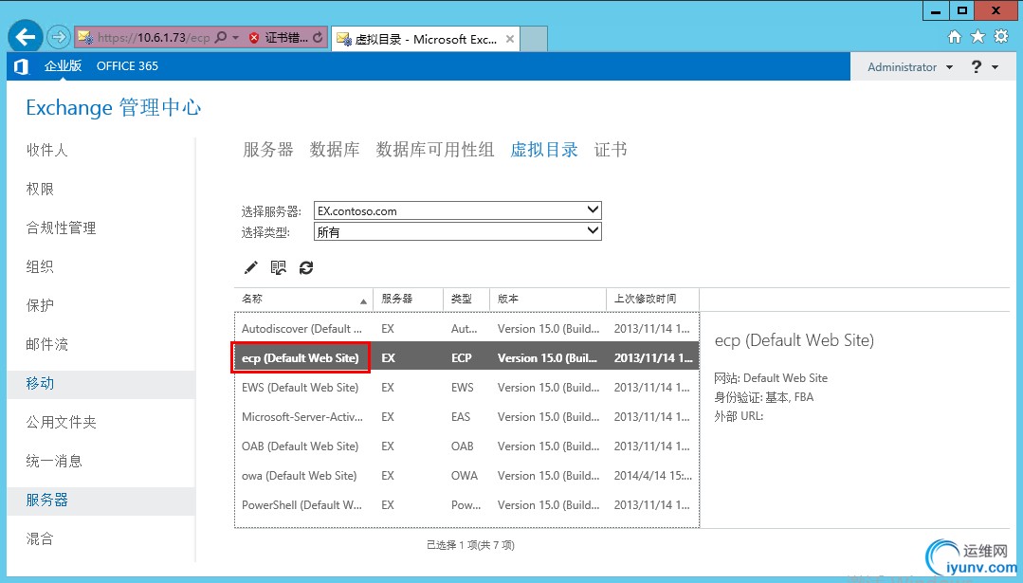The image size is (1023, 583).
Task: Click the page refresh icon in address bar
Action: click(x=317, y=37)
